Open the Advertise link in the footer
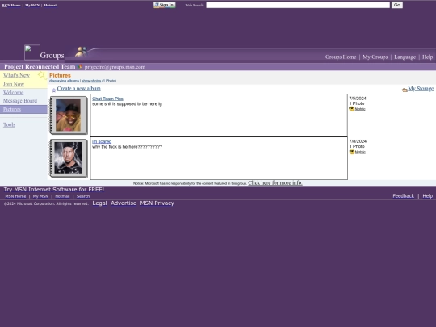Screen dimensions: 436x327 pyautogui.click(x=124, y=203)
